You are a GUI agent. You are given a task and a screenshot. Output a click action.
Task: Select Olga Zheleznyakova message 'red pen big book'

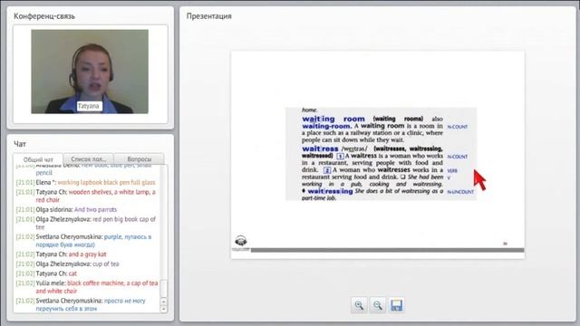pos(86,223)
